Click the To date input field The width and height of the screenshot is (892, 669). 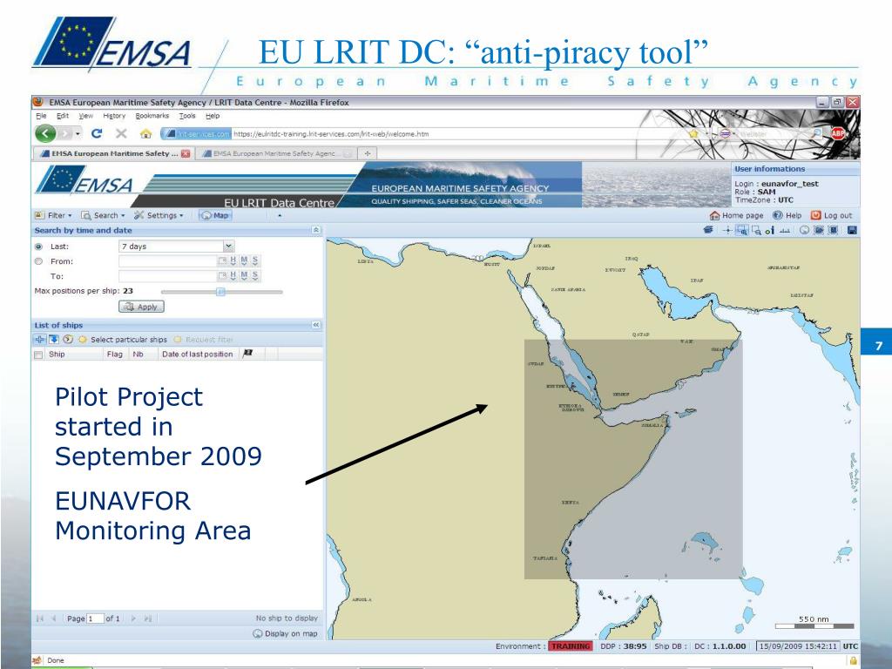167,276
